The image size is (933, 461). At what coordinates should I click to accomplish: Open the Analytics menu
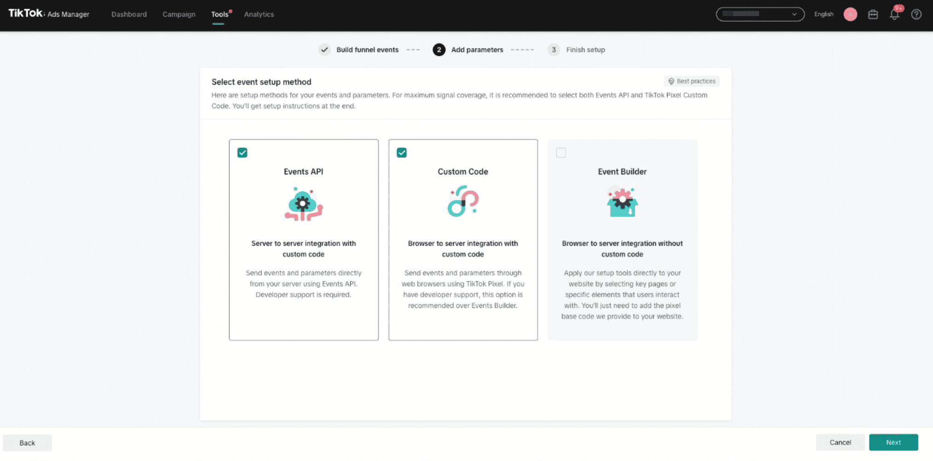(259, 14)
